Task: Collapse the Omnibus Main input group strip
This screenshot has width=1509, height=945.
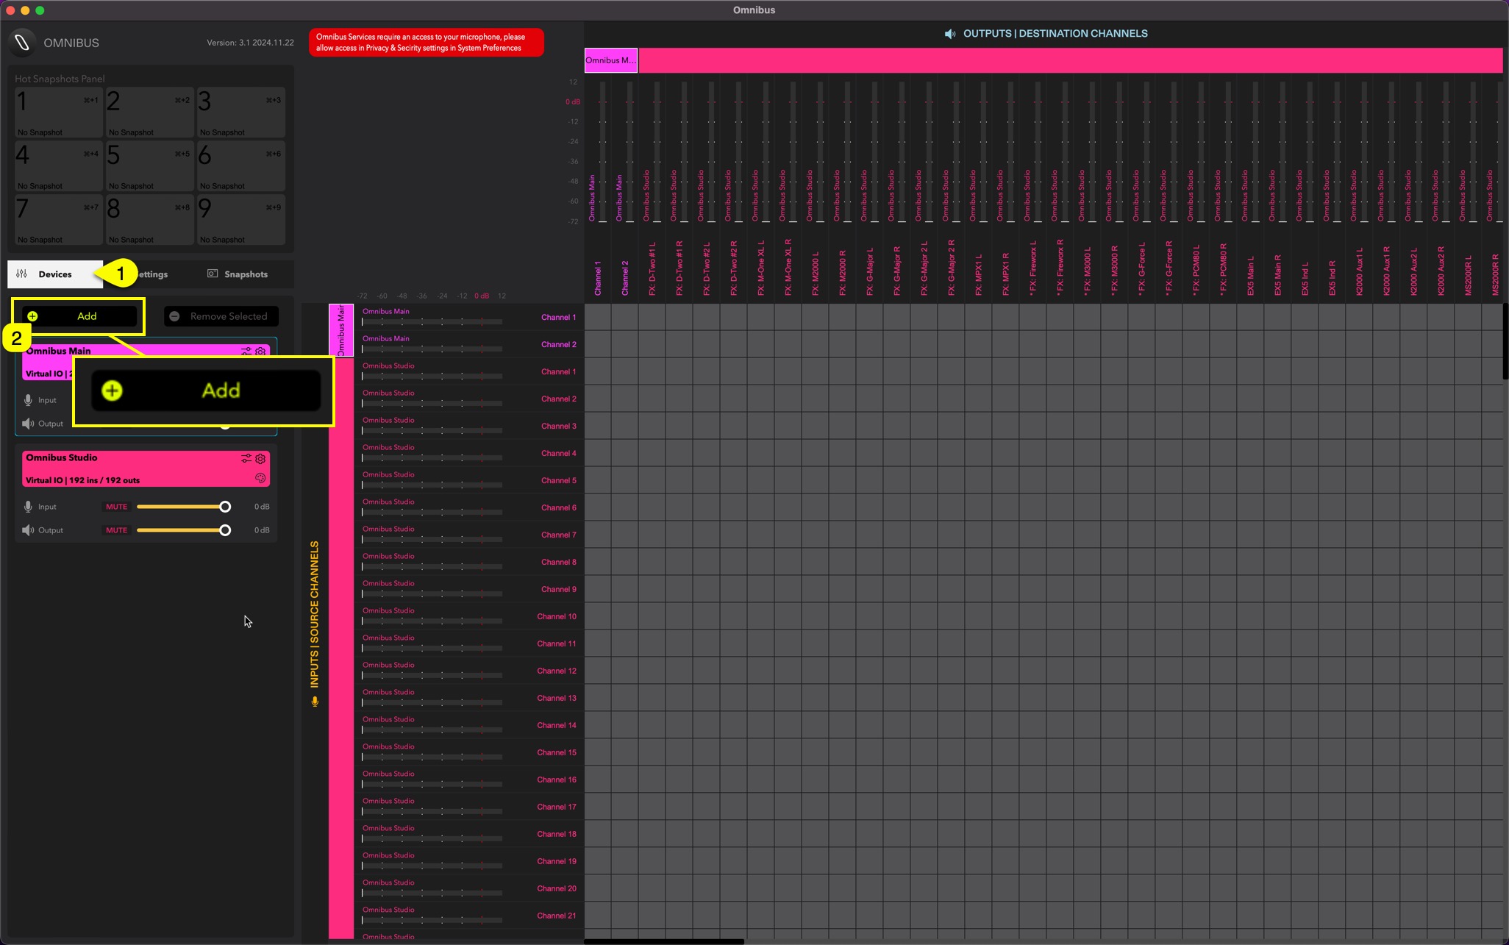Action: click(340, 330)
